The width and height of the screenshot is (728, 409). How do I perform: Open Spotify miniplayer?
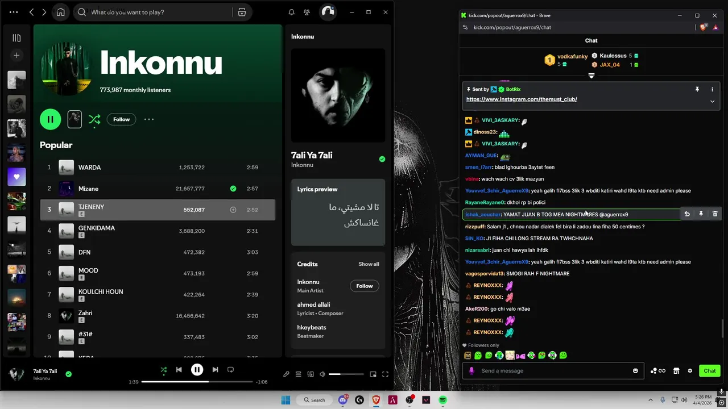[x=373, y=374]
